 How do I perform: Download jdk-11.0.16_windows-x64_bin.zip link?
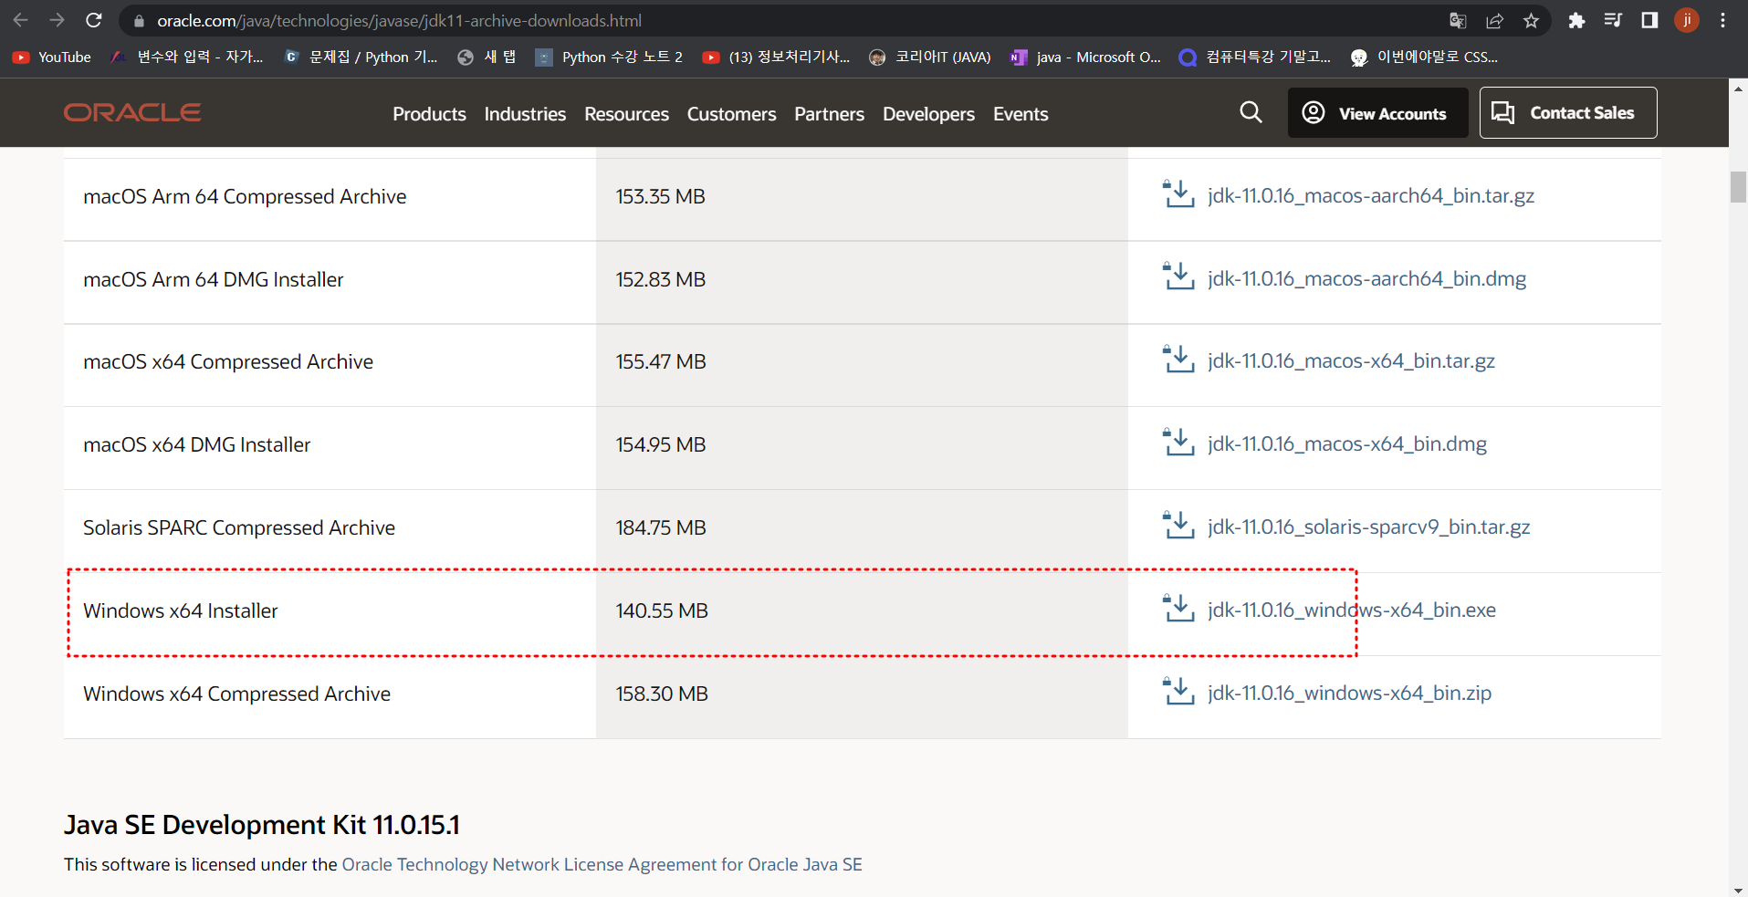[1349, 693]
